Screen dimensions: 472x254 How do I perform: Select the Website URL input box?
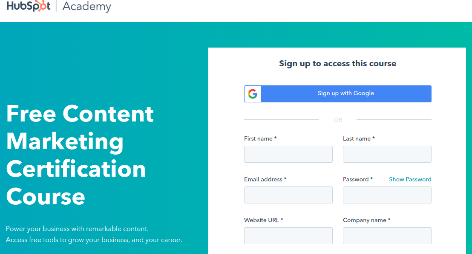pos(288,236)
